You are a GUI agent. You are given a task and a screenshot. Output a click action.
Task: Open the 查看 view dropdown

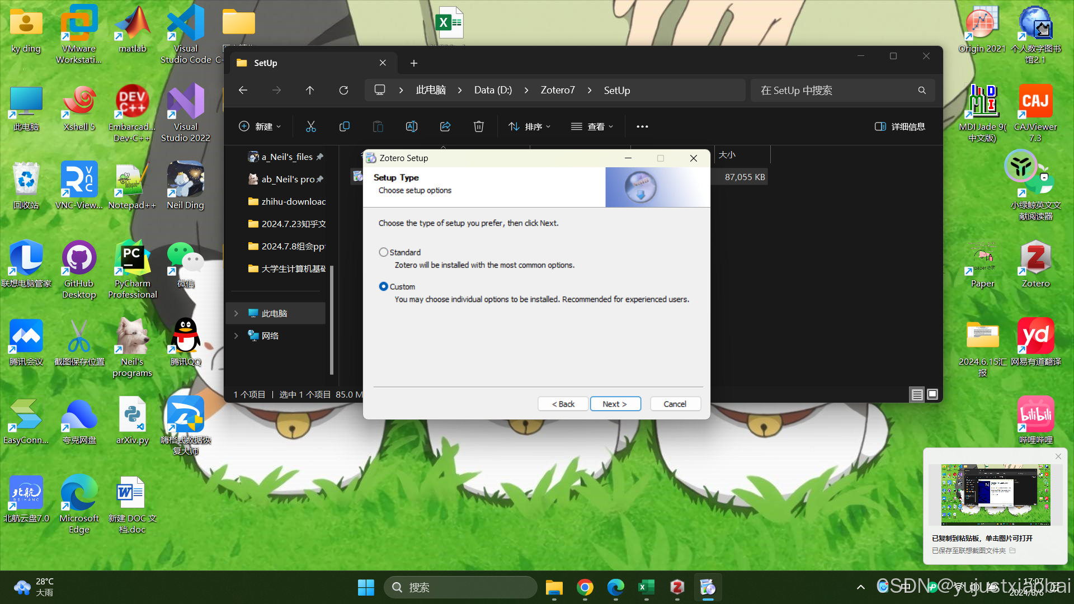tap(592, 126)
